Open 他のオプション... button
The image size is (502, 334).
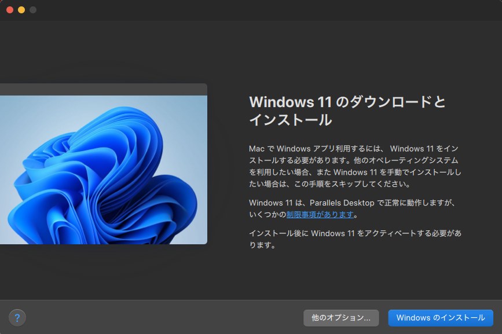click(x=341, y=318)
